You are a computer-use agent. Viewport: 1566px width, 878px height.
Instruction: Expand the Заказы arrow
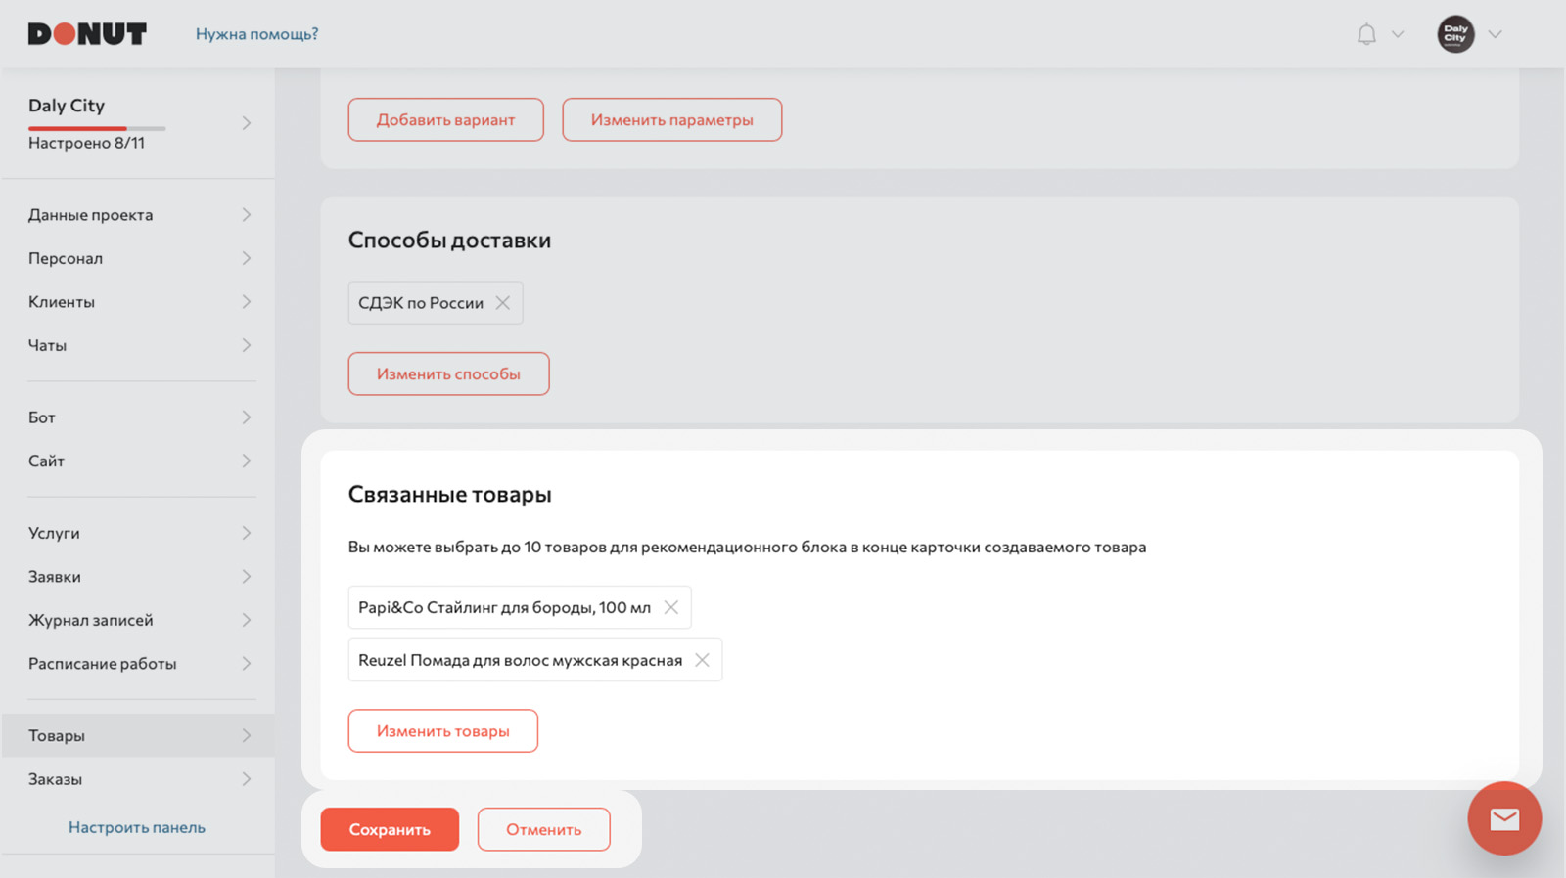tap(247, 779)
